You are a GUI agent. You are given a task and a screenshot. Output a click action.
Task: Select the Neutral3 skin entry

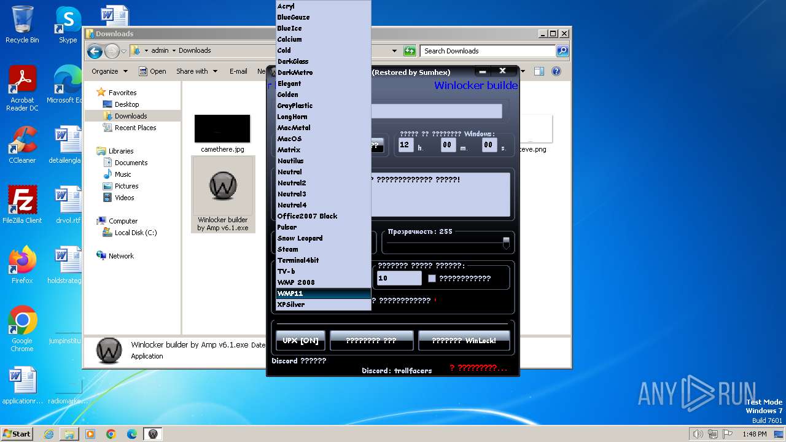tap(324, 194)
